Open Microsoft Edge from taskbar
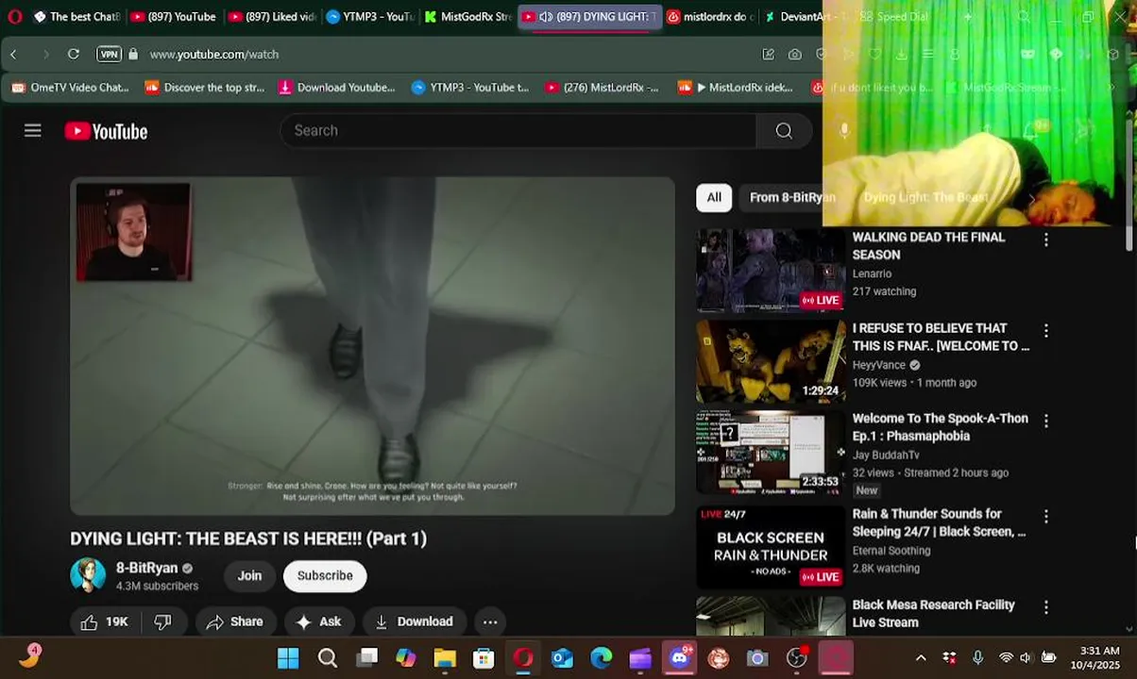 [x=602, y=658]
